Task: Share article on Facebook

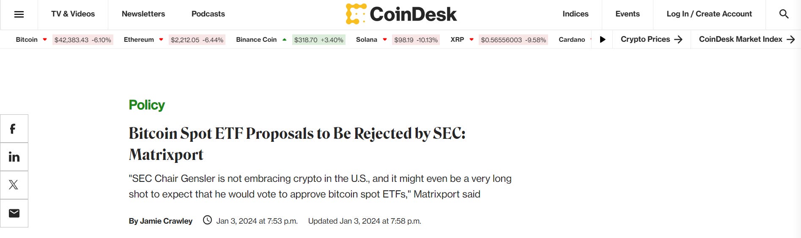Action: (14, 129)
